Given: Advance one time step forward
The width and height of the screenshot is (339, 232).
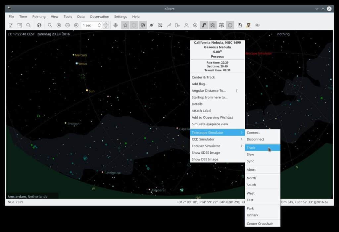Looking at the screenshot, I should (76, 25).
